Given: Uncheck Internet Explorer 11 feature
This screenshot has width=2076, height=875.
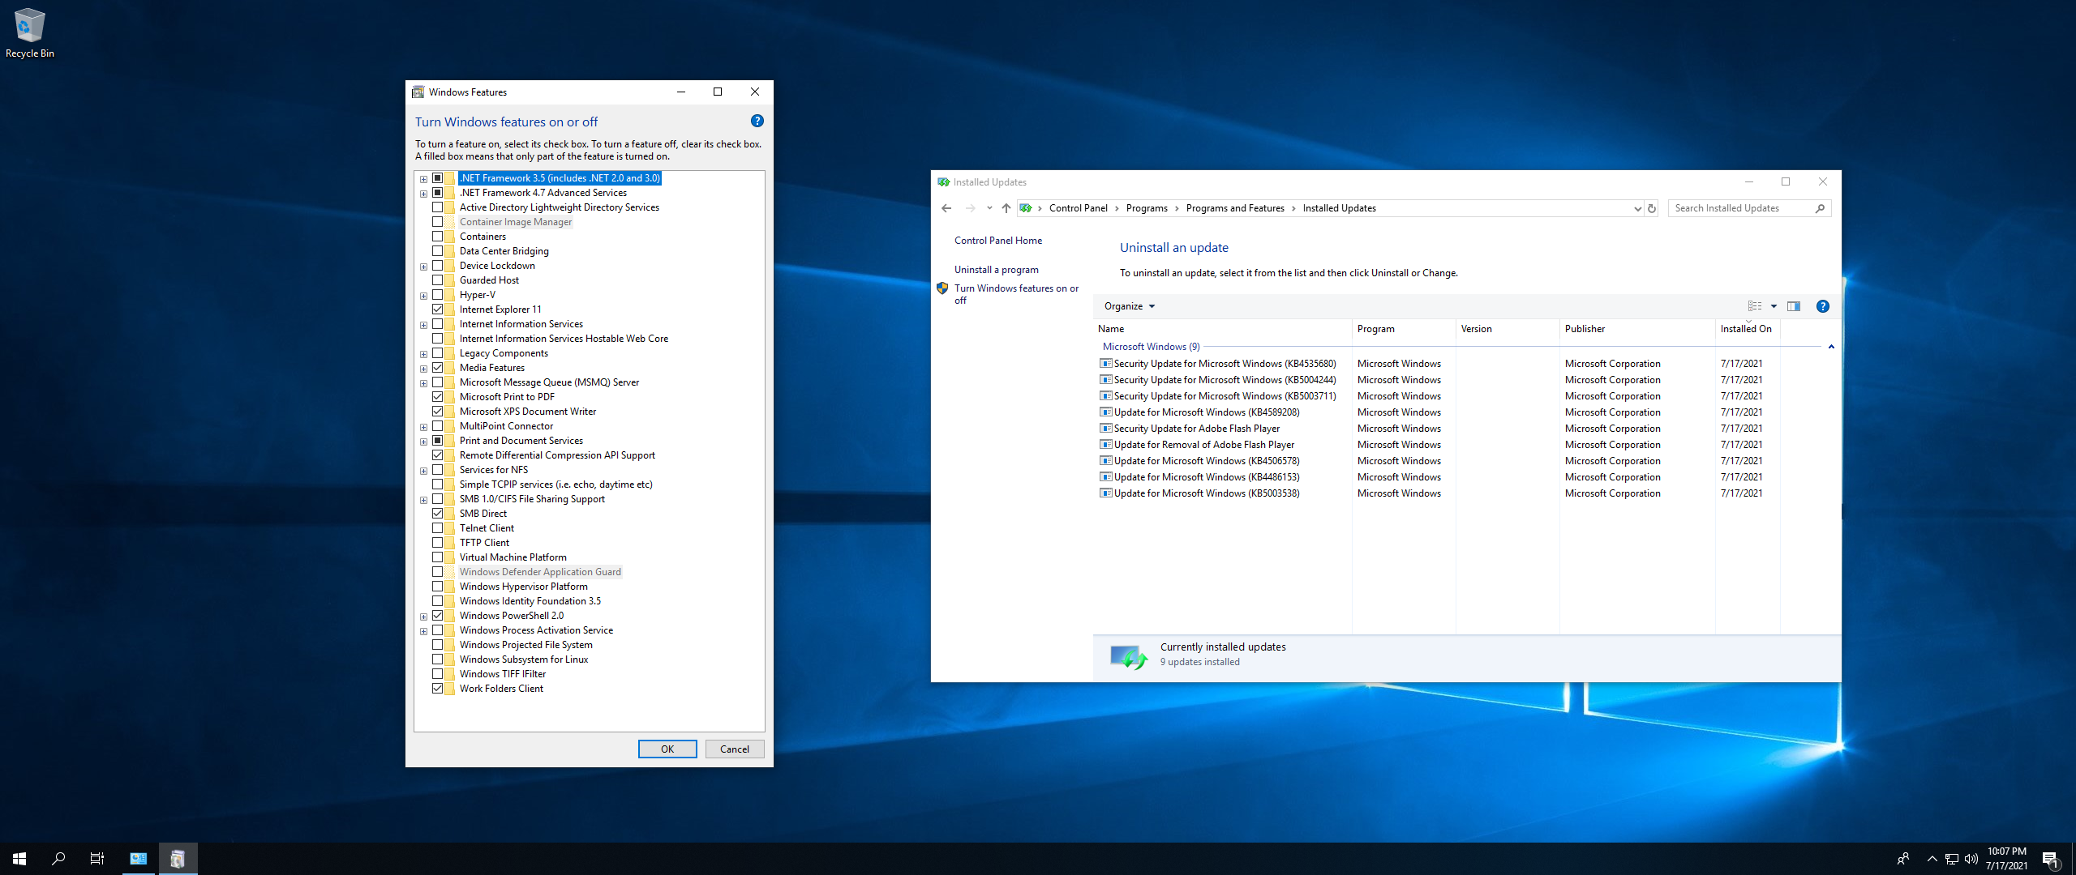Looking at the screenshot, I should tap(438, 309).
